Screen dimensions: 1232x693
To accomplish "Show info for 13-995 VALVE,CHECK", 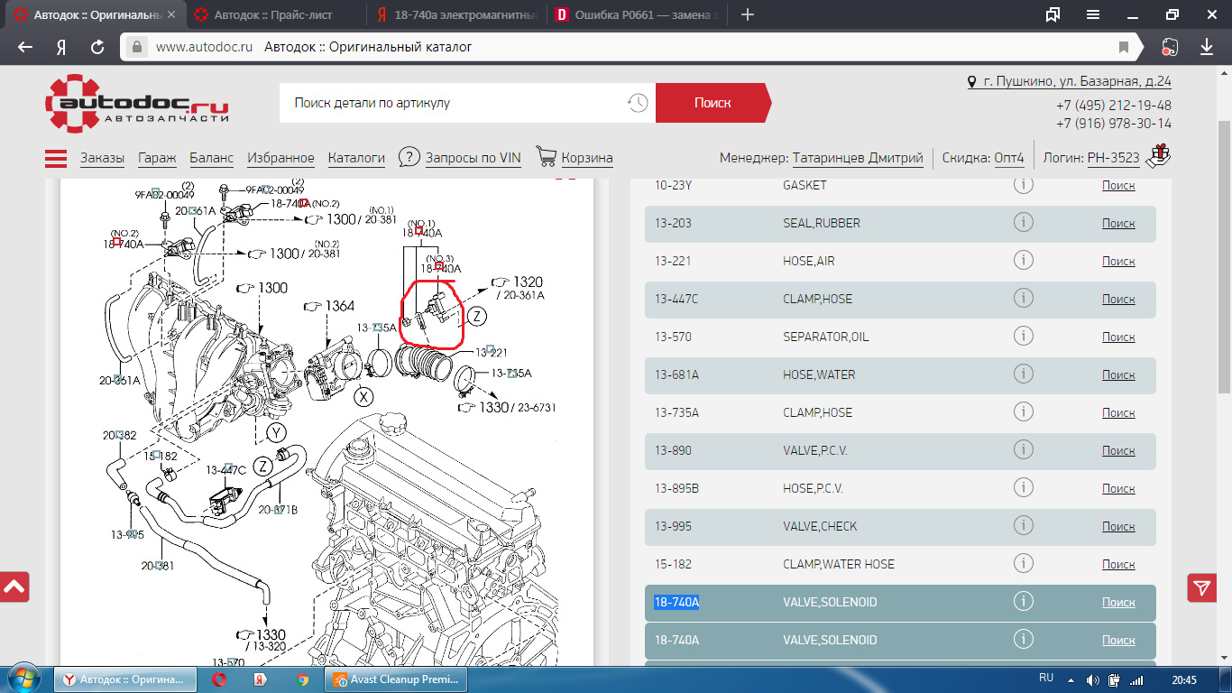I will (x=1023, y=525).
